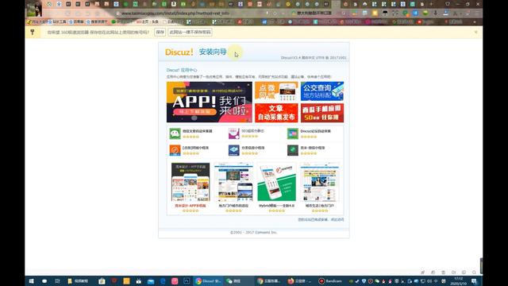Click the key icon in the password bar

pyautogui.click(x=33, y=32)
